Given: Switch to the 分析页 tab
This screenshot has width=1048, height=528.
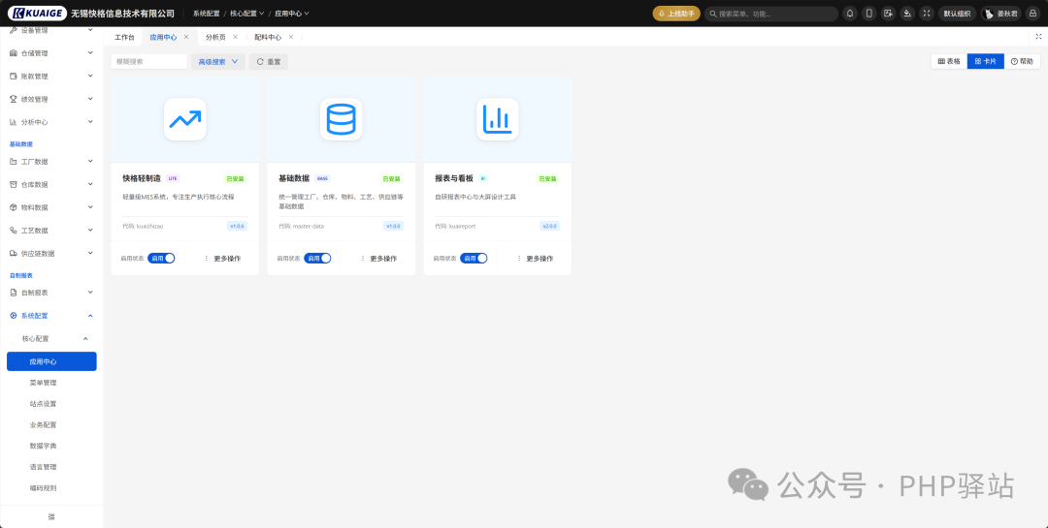Looking at the screenshot, I should click(x=215, y=38).
